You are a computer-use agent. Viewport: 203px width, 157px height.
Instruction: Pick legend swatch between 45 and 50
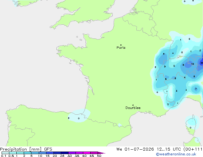[94, 153]
